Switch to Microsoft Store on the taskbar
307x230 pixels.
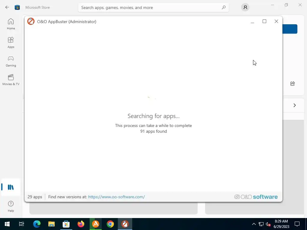tap(66, 224)
